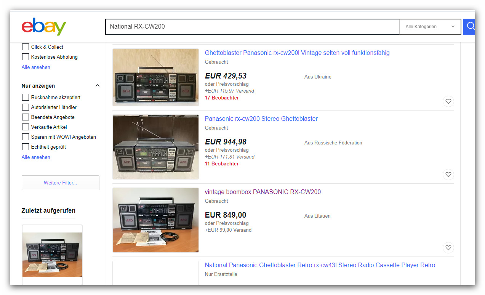Click the blue search magnifier button
Viewport: 485px width, 295px height.
pyautogui.click(x=470, y=27)
